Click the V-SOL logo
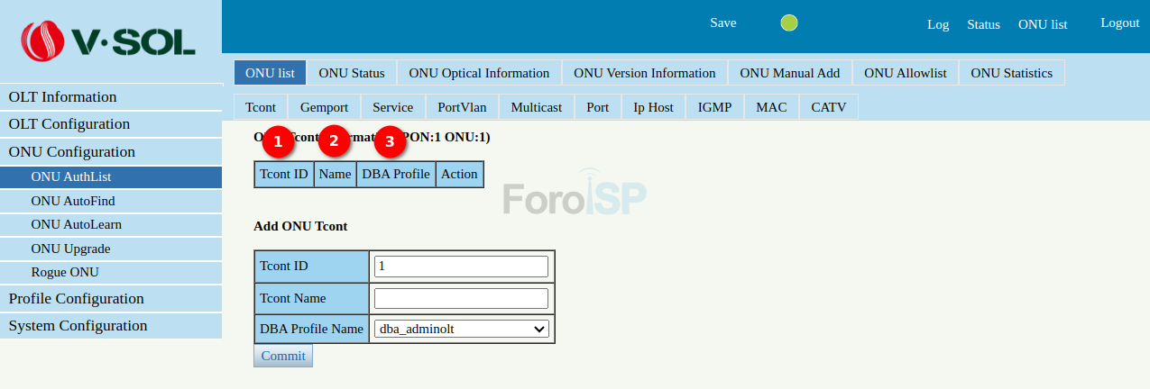1150x389 pixels. (x=108, y=41)
